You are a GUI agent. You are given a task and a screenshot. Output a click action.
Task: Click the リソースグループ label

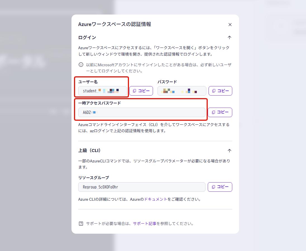[94, 177]
